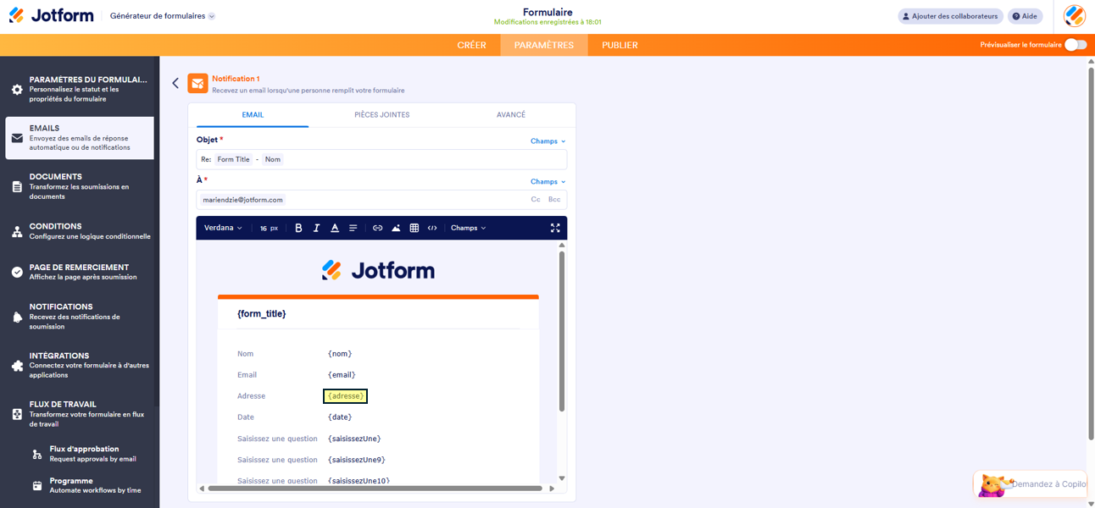Toggle Prévisualiser le formulaire switch
The width and height of the screenshot is (1095, 508).
point(1075,45)
